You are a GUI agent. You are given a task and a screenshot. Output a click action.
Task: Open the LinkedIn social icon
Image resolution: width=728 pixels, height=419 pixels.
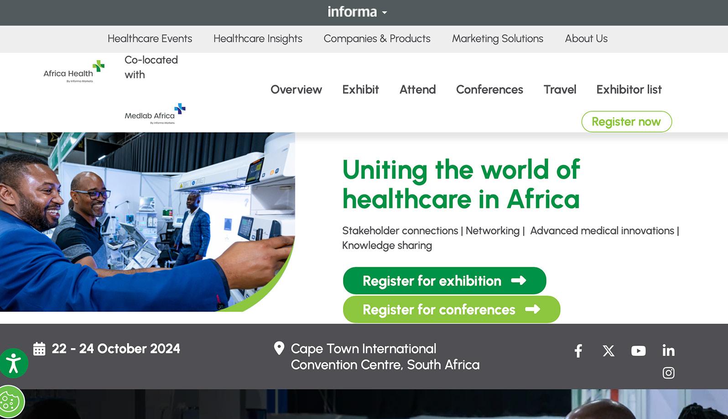point(668,351)
